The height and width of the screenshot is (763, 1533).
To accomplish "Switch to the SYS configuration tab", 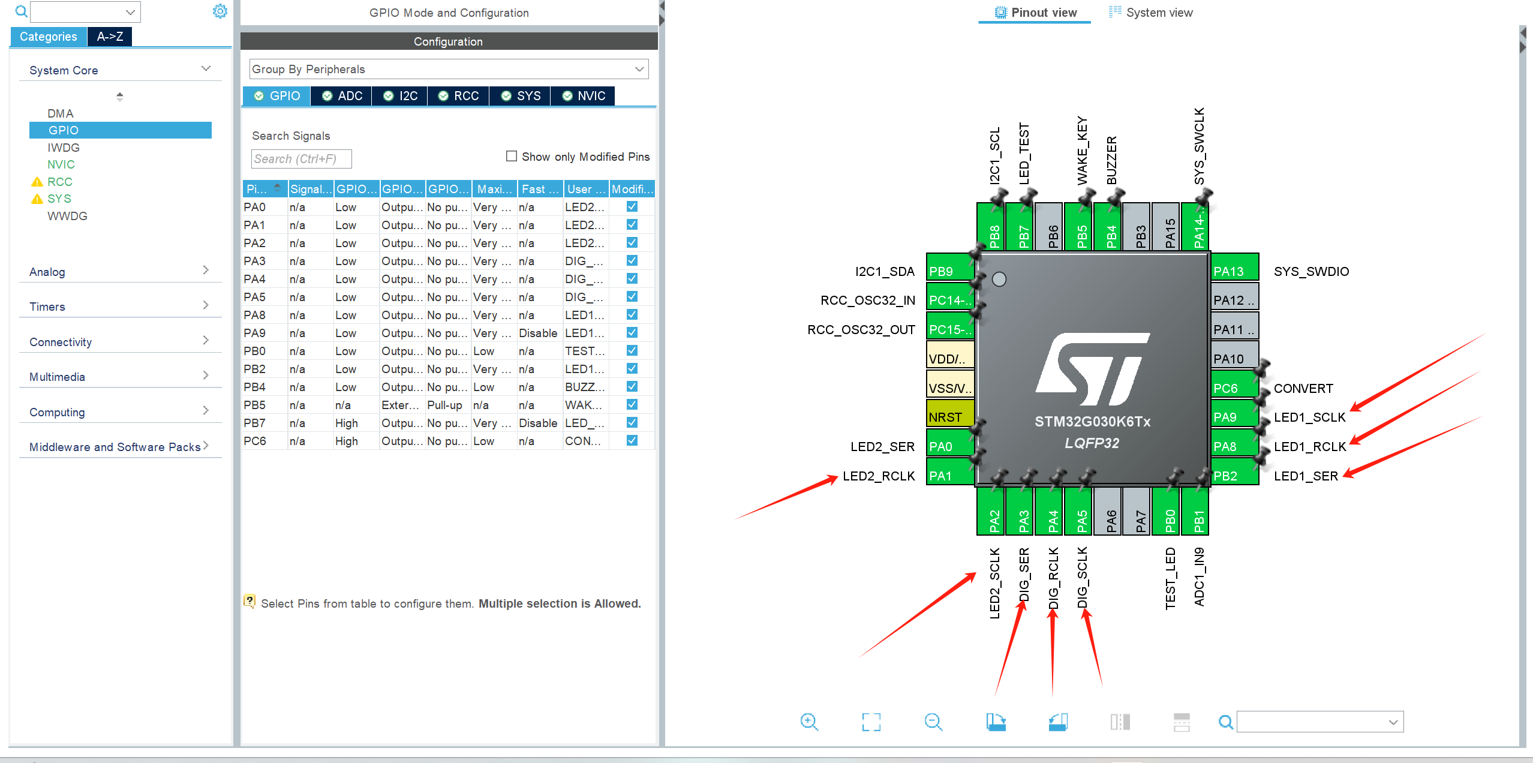I will [x=520, y=96].
